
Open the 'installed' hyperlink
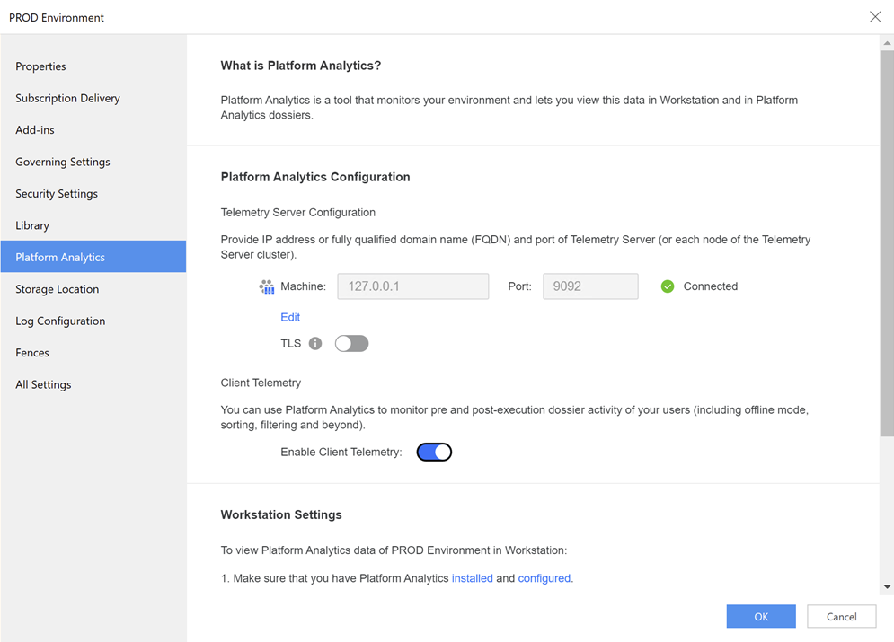[x=472, y=578]
